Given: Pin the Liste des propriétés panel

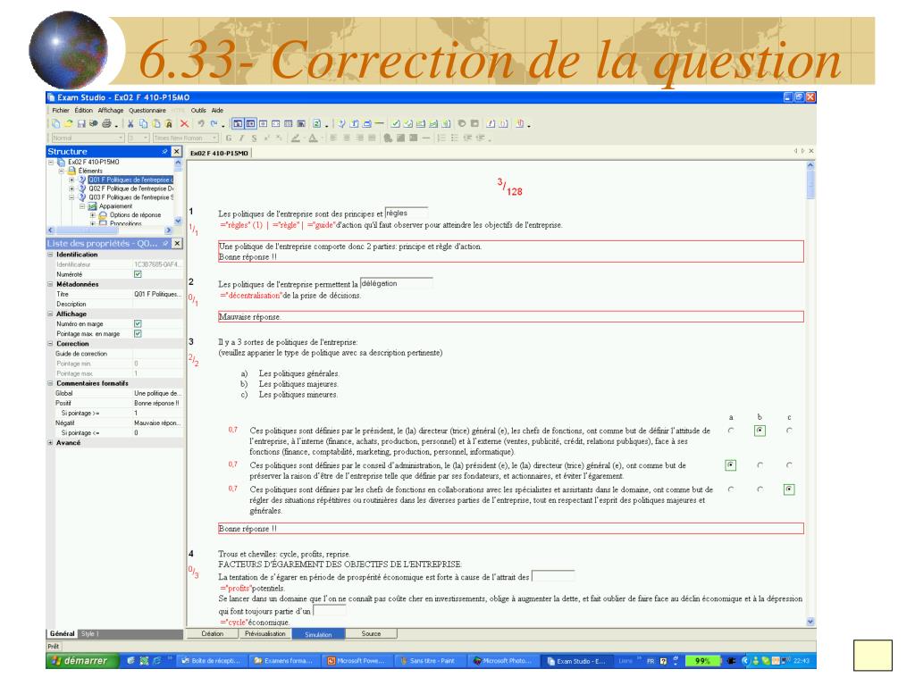Looking at the screenshot, I should (165, 244).
